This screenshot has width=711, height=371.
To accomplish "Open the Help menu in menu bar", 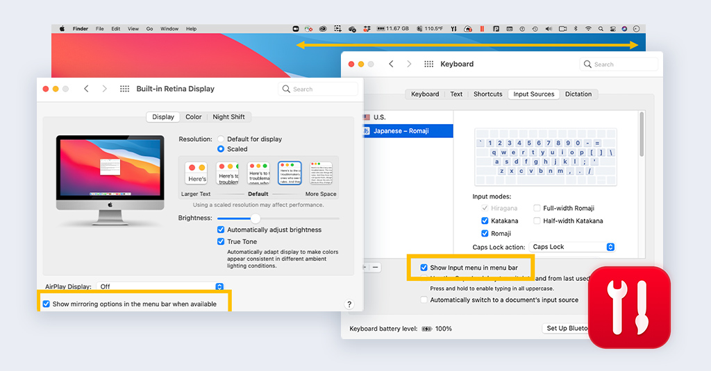I will click(192, 28).
